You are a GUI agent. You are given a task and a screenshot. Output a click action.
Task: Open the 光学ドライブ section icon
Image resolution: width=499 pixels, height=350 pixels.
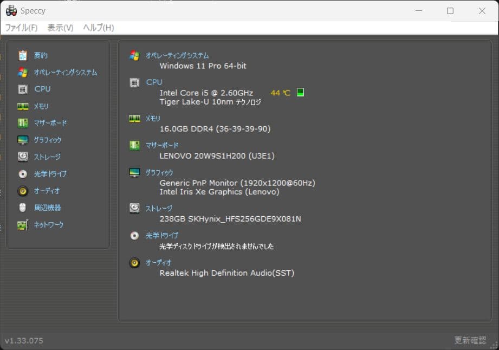(22, 174)
